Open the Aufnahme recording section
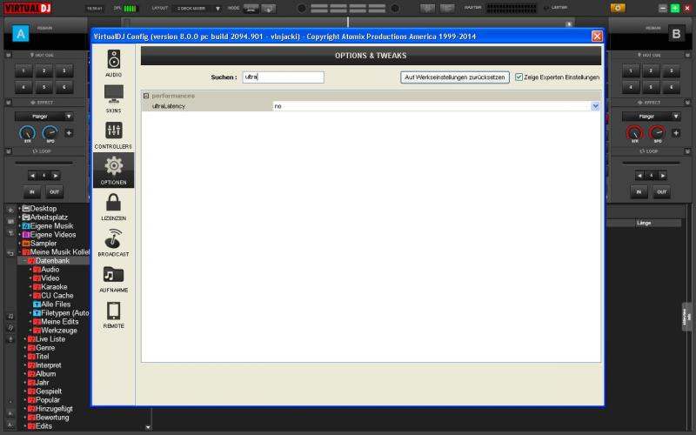This screenshot has width=696, height=435. tap(114, 278)
